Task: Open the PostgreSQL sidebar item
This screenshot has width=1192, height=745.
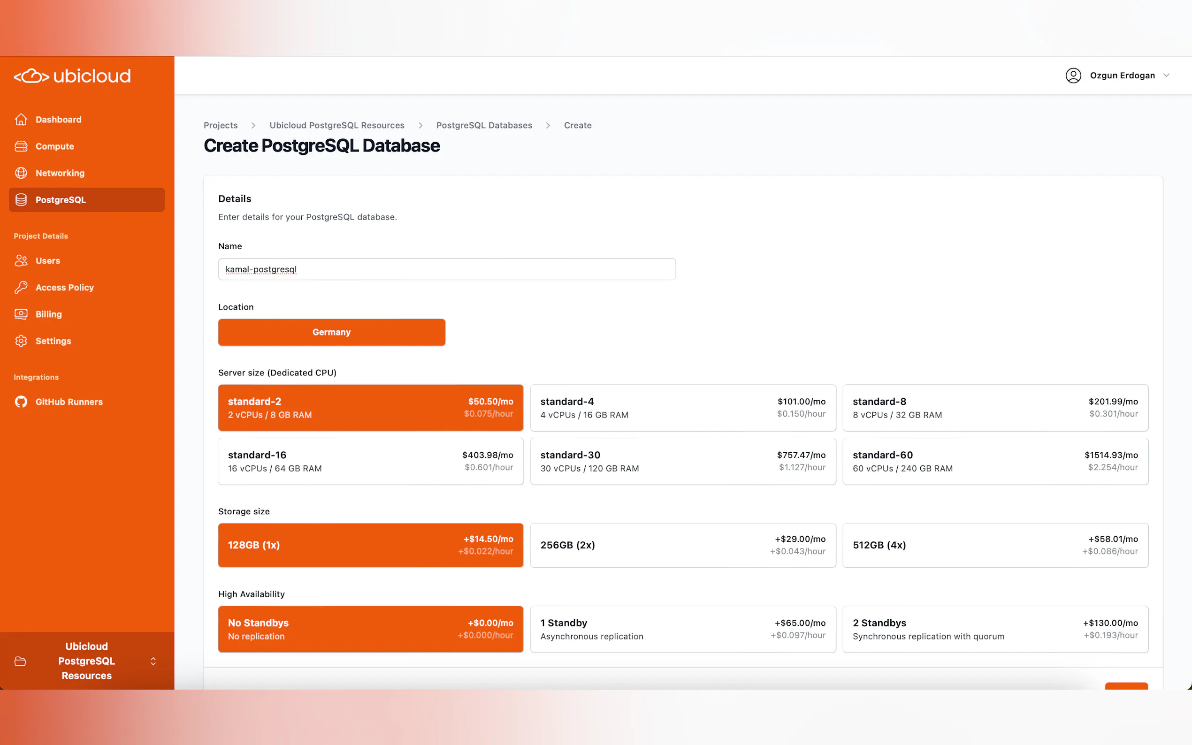Action: coord(61,199)
